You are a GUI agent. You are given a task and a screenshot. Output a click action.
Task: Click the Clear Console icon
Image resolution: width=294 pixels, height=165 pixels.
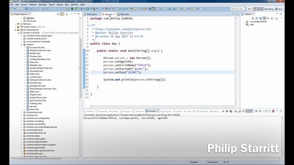click(x=235, y=111)
